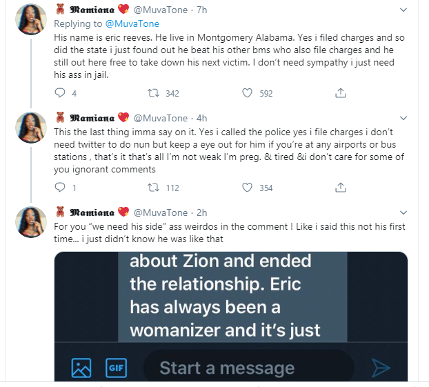Share the second tweet
429x387 pixels.
click(x=340, y=188)
